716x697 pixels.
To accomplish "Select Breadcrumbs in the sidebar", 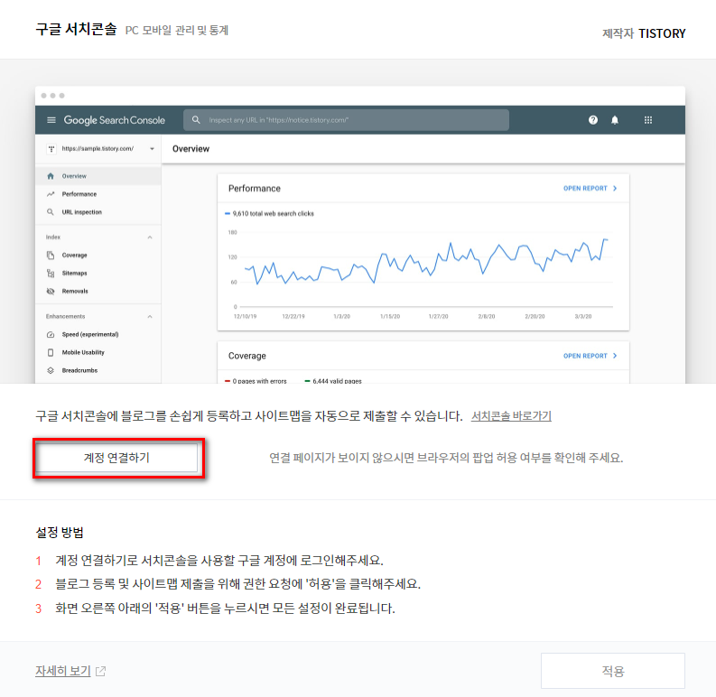I will [80, 370].
